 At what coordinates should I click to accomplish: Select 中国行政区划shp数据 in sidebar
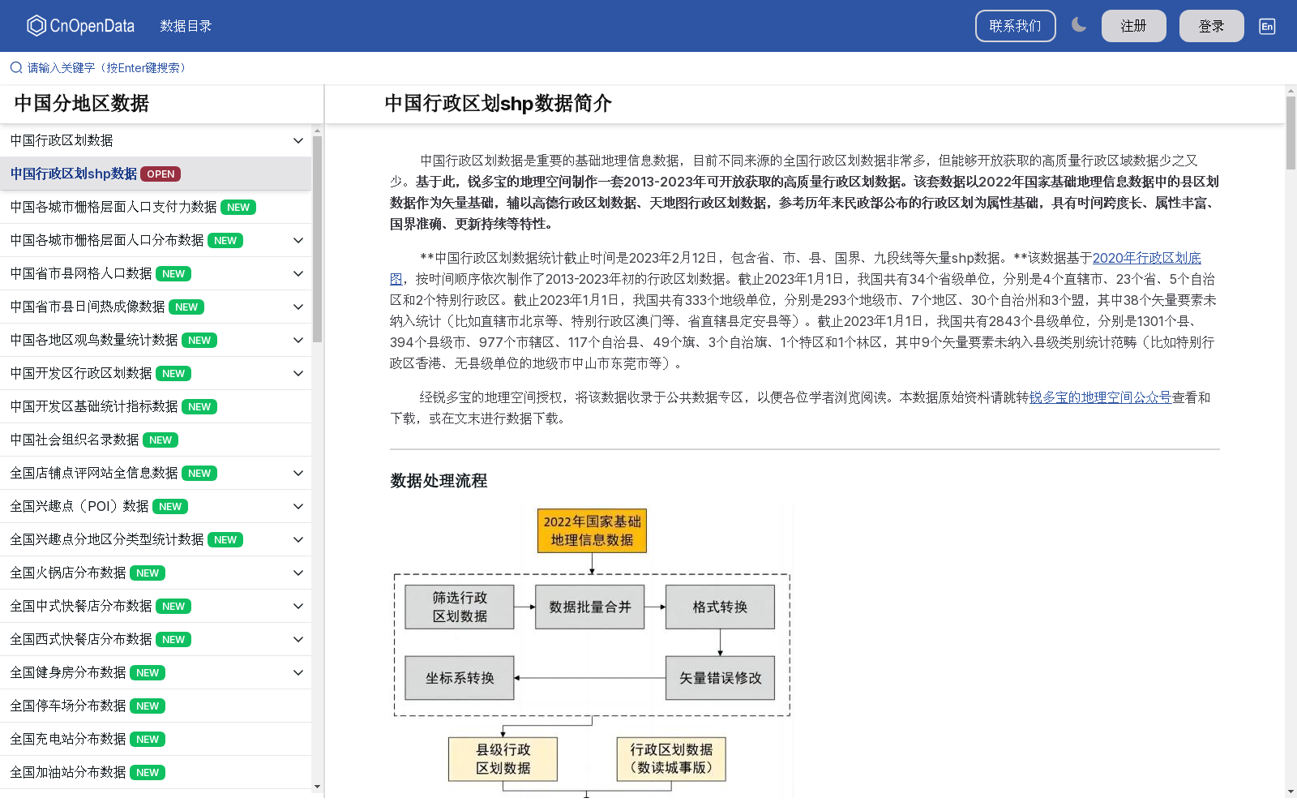coord(72,174)
